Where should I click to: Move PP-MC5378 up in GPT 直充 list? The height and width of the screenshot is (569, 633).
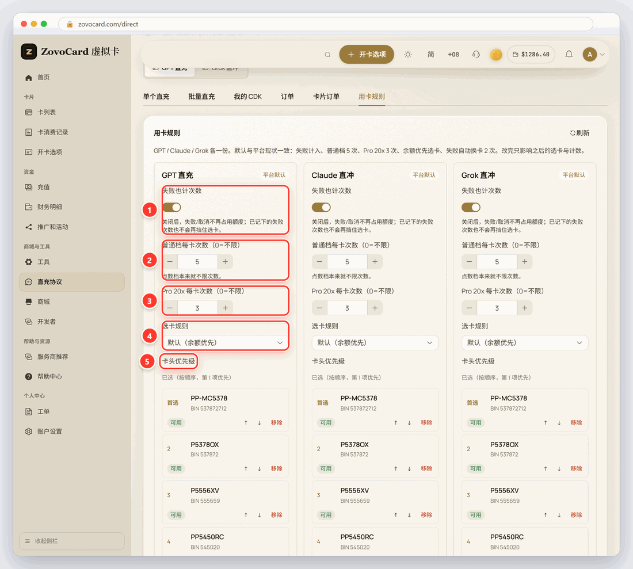click(x=246, y=422)
